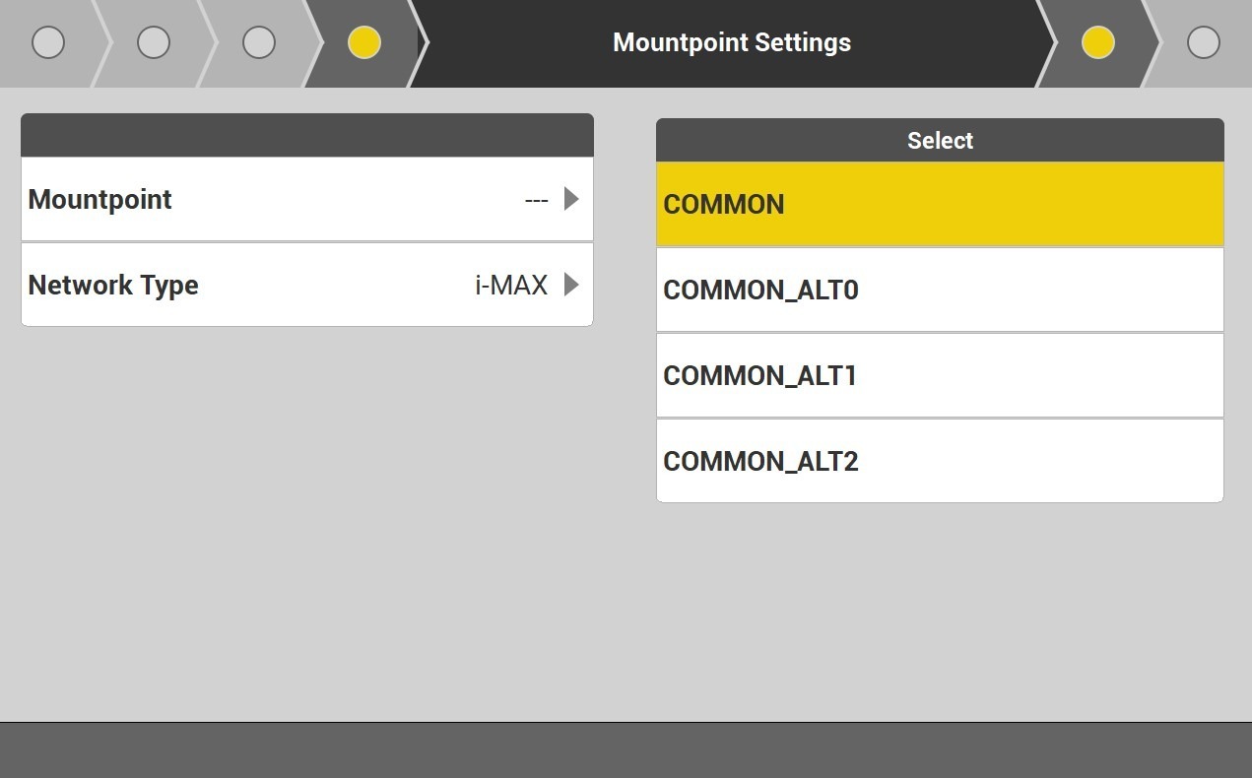This screenshot has width=1252, height=778.
Task: Select COMMON_ALT2 in the Select list
Action: click(x=940, y=461)
